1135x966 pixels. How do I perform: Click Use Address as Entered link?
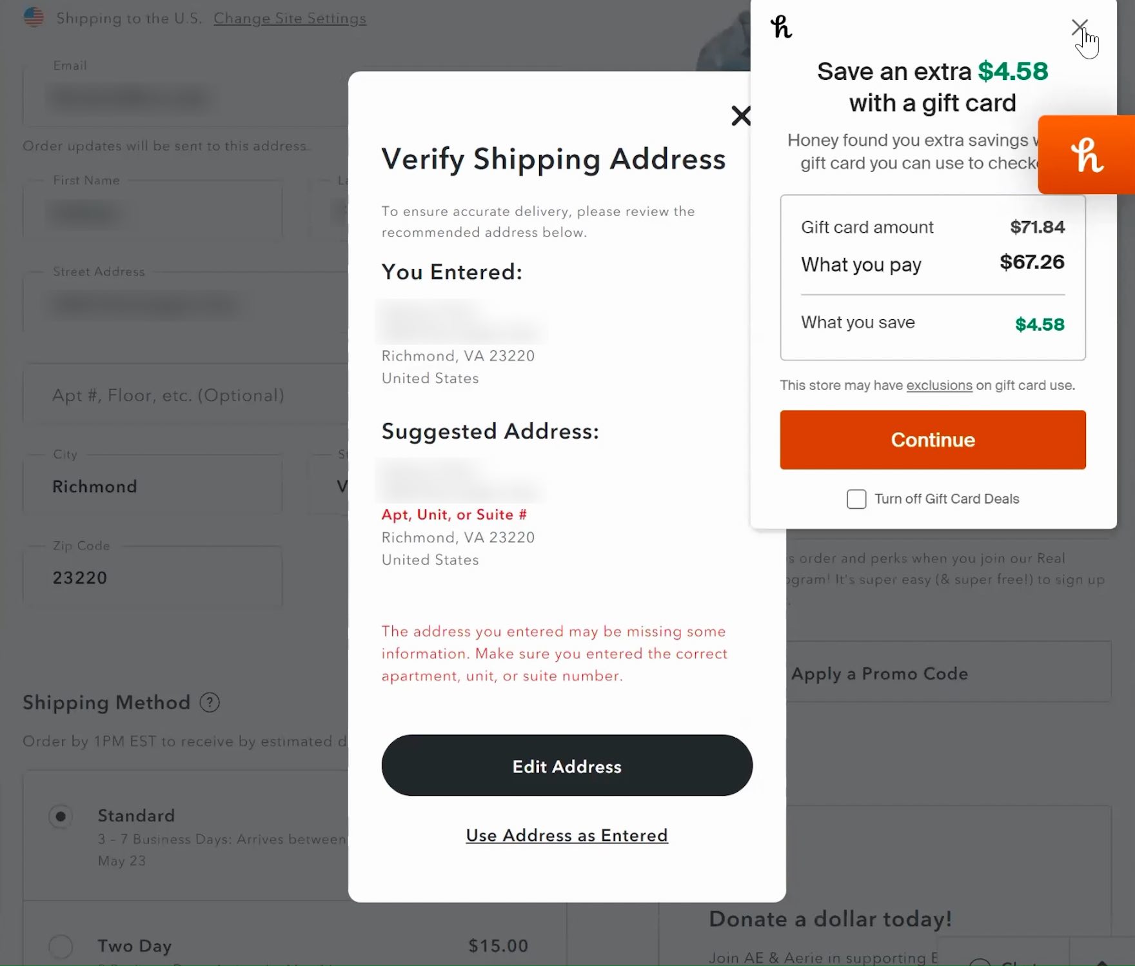[567, 835]
